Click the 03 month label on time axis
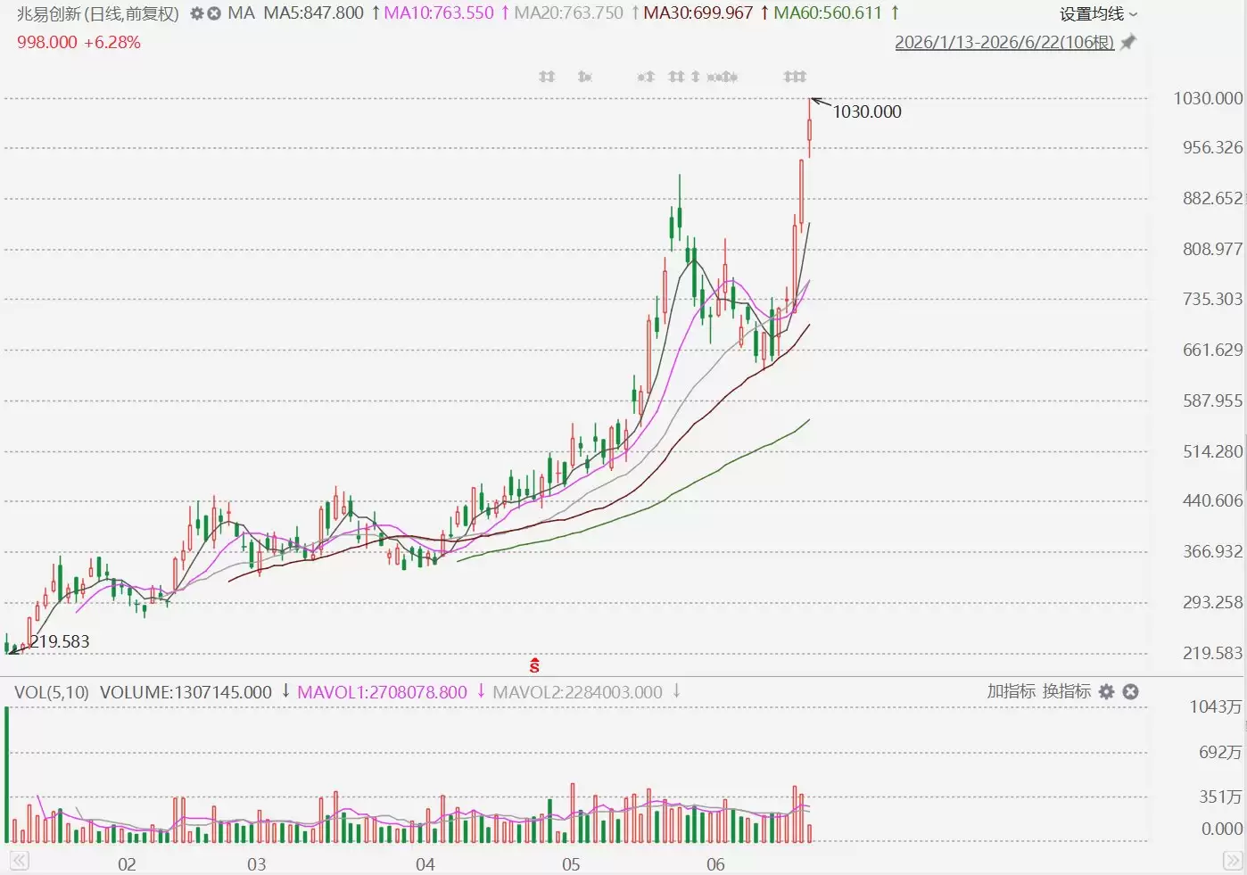 point(256,864)
